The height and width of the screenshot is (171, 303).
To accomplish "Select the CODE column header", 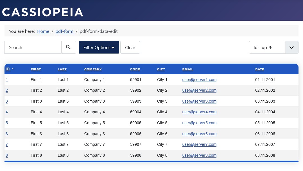I will [135, 69].
